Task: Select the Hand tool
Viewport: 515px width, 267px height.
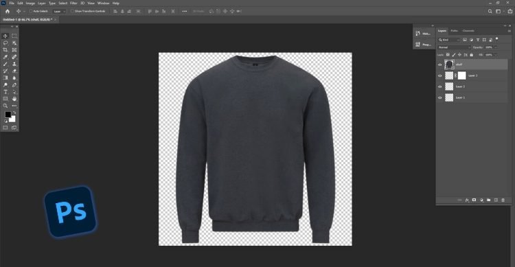Action: click(14, 99)
